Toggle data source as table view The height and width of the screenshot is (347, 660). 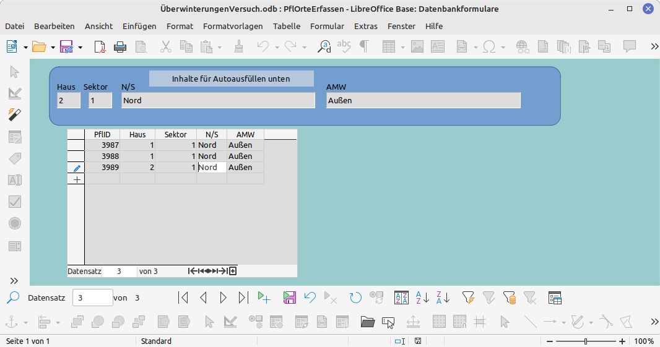click(x=555, y=298)
